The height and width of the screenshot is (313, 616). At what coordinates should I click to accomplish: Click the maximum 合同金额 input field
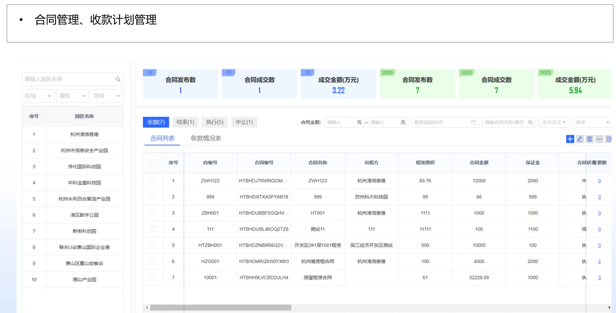(388, 122)
